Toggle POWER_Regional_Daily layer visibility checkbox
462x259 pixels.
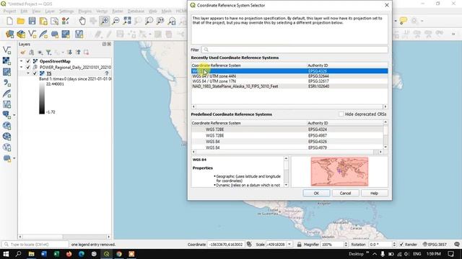[x=28, y=67]
